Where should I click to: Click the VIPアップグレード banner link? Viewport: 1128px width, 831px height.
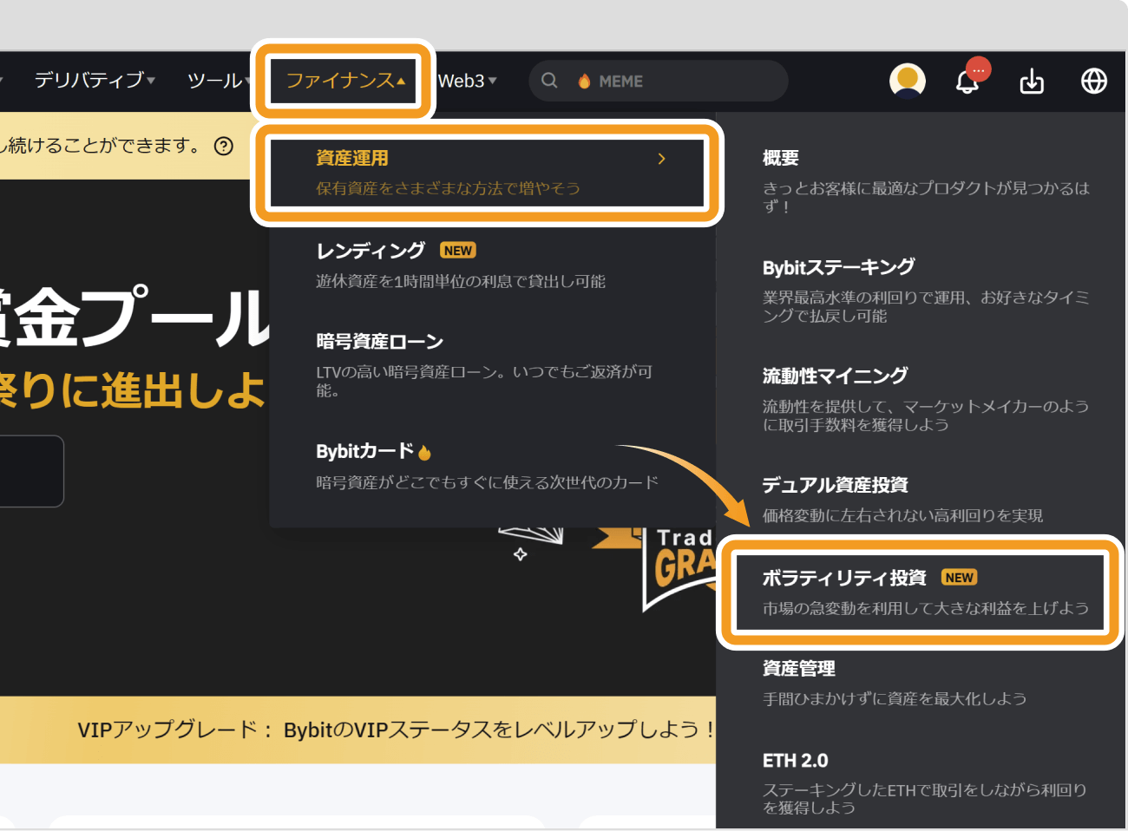pos(395,730)
